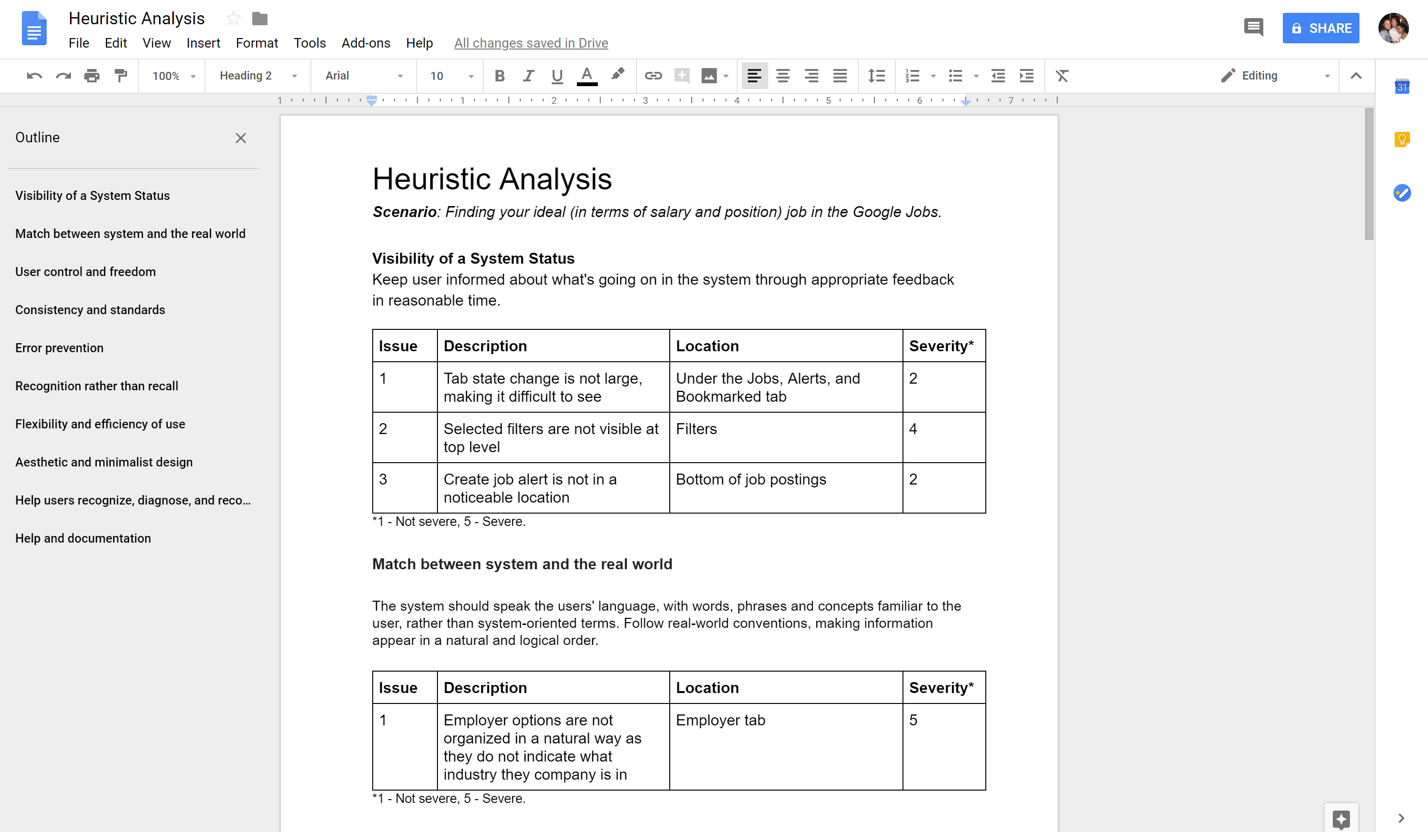Open the Format menu
The width and height of the screenshot is (1428, 832).
(257, 43)
